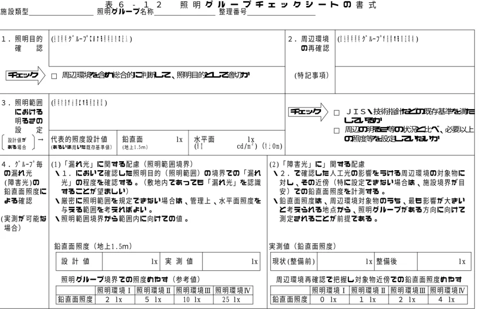Image resolution: width=482 pixels, height=309 pixels.
Task: Click the 水平面 lx cell
Action: (x=237, y=143)
